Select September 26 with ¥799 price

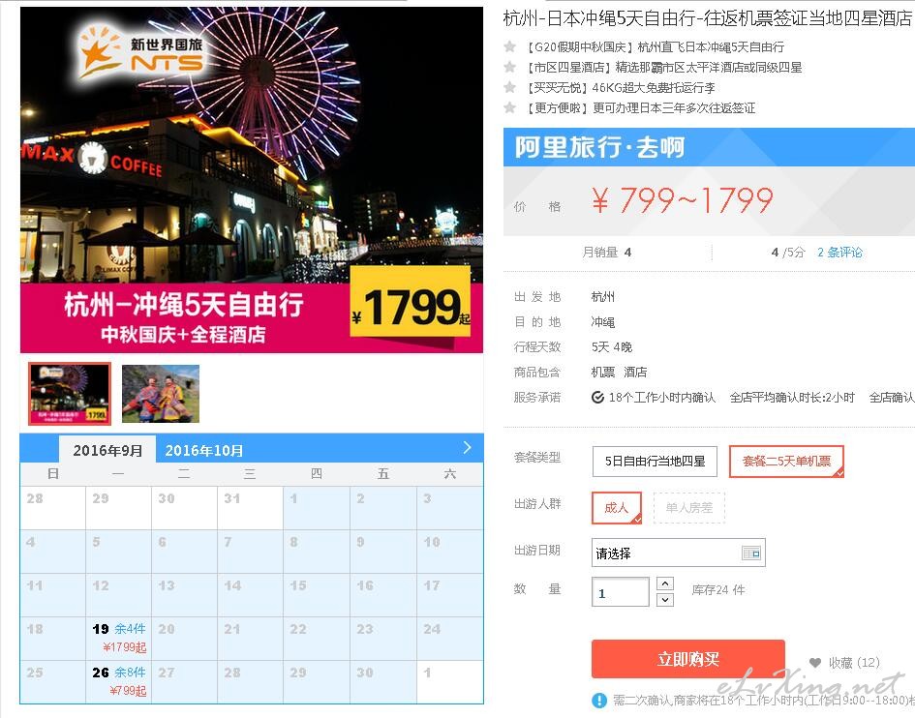[x=118, y=682]
